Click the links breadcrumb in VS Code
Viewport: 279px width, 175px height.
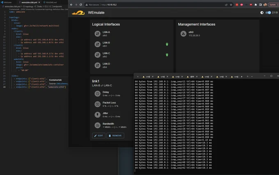coord(39,7)
